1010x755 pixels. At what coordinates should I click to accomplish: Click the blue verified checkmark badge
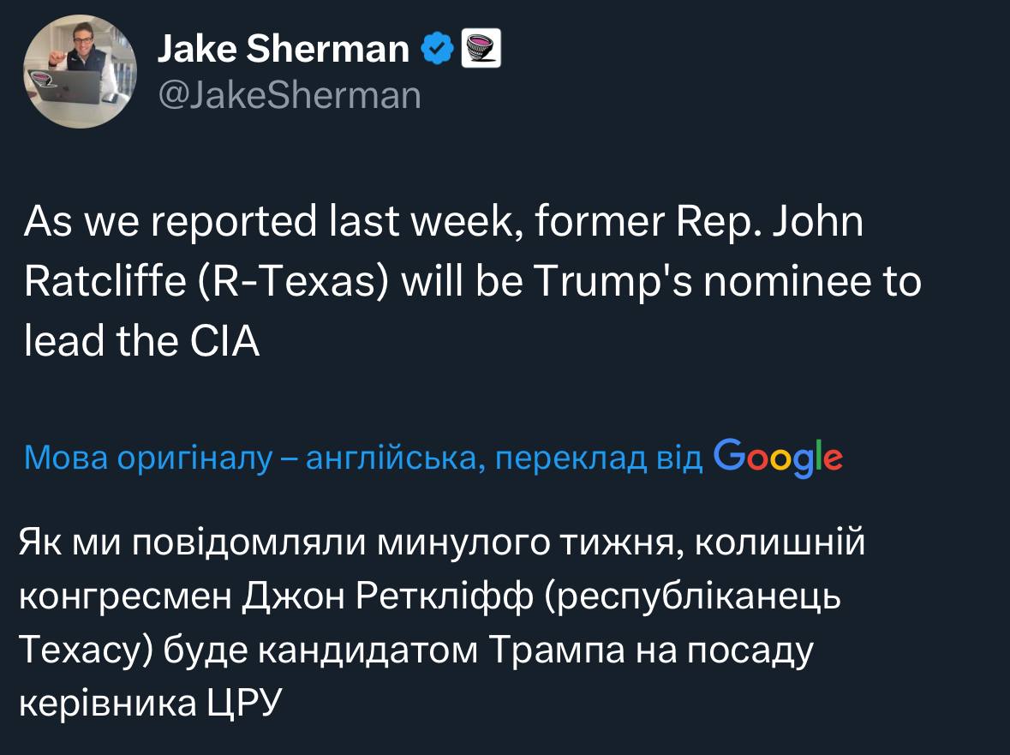438,50
